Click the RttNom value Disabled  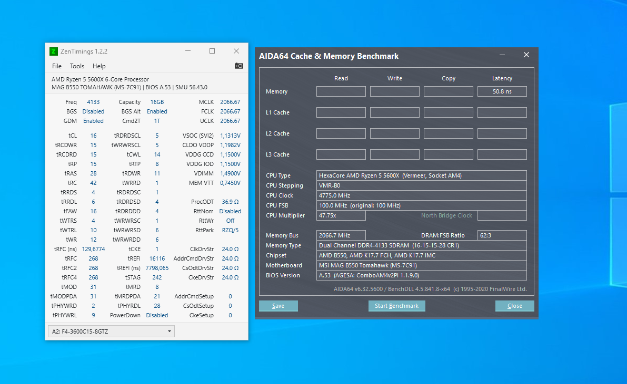pos(231,211)
